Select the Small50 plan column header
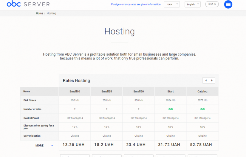Image resolution: width=246 pixels, height=157 pixels. (x=139, y=92)
